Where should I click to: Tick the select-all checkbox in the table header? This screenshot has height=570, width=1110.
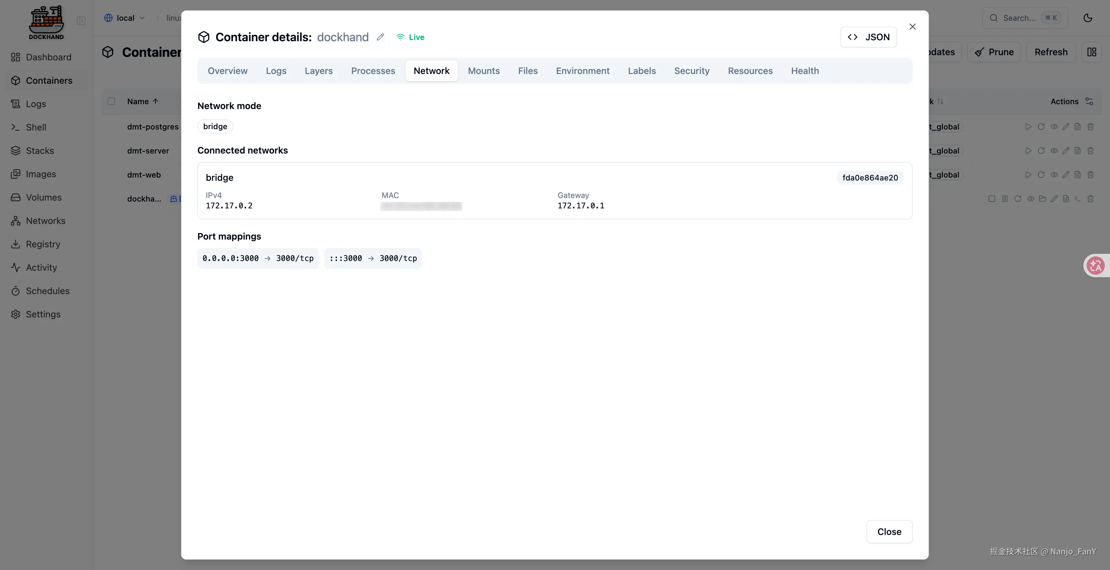point(111,101)
